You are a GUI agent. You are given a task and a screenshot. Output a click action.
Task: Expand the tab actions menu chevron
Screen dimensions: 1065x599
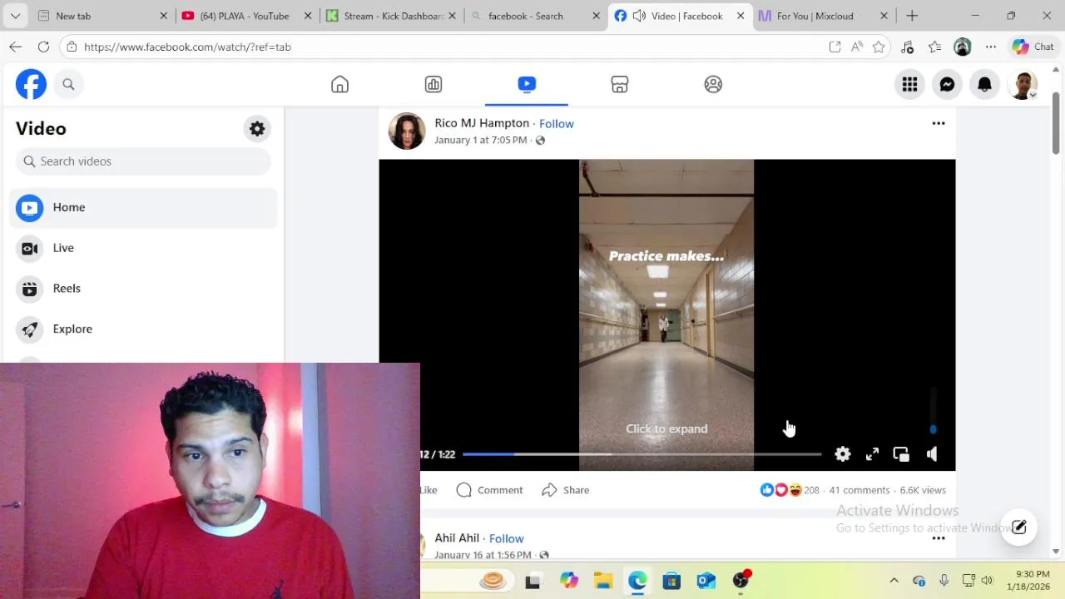15,16
